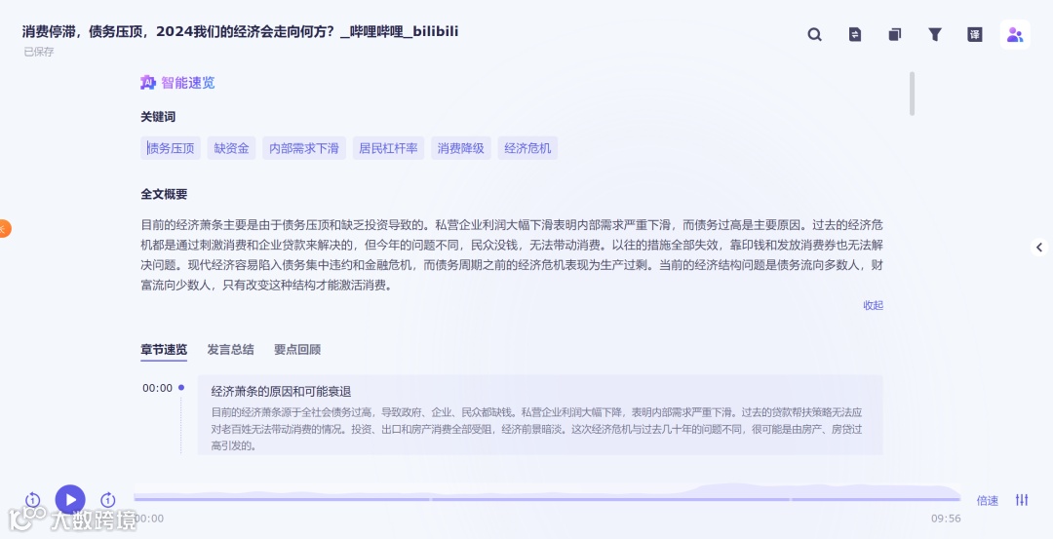1053x539 pixels.
Task: Click the document title text
Action: pos(240,31)
